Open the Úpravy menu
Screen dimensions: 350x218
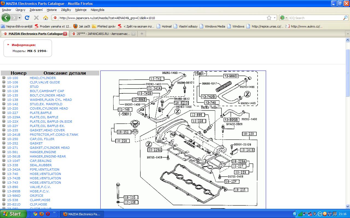click(x=21, y=10)
